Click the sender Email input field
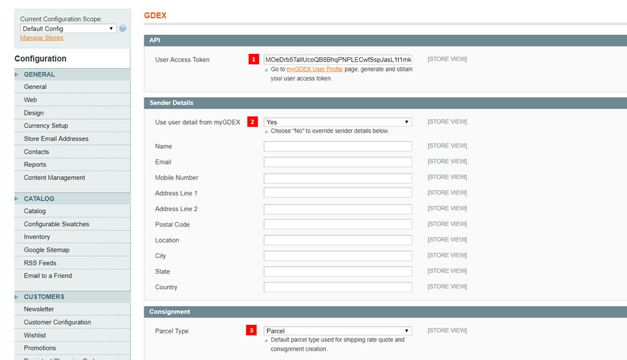The width and height of the screenshot is (627, 360). [338, 162]
